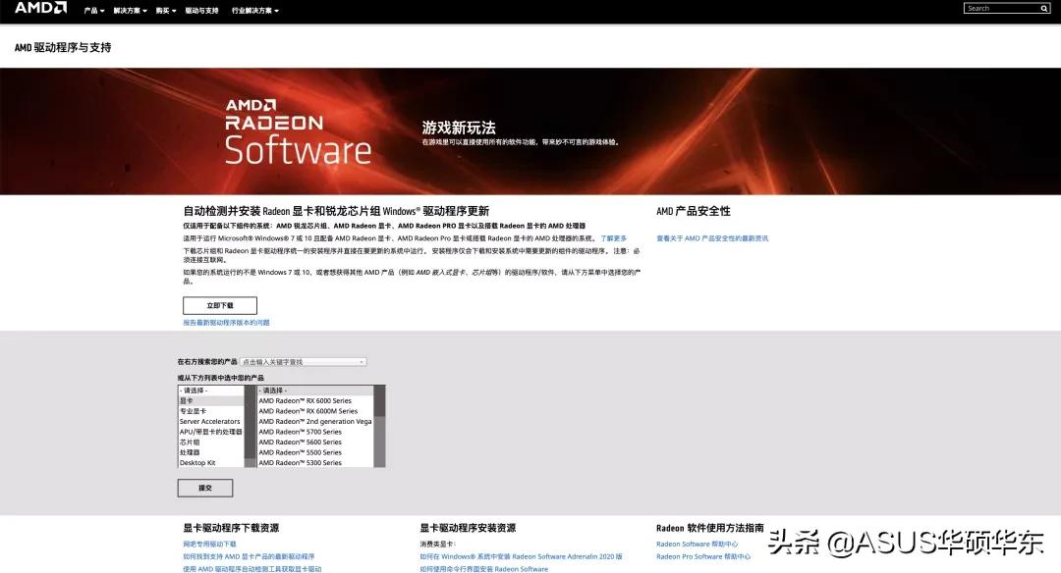Open the 购买 dropdown menu

165,11
